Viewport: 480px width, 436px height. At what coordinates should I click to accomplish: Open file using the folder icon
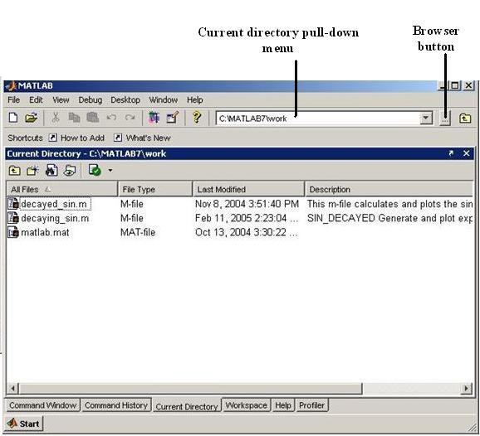(x=31, y=118)
